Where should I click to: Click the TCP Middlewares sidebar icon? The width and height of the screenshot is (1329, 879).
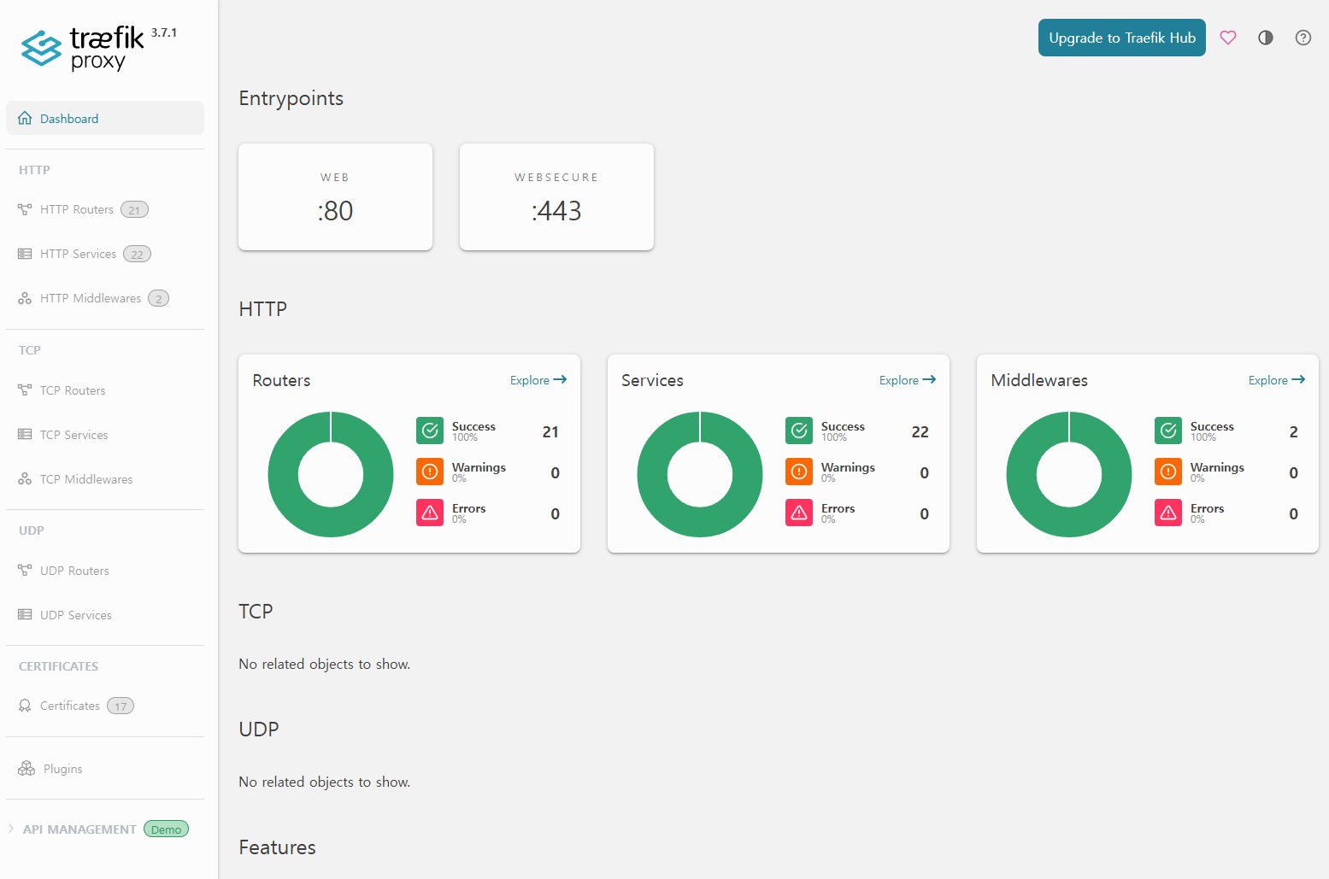[25, 479]
